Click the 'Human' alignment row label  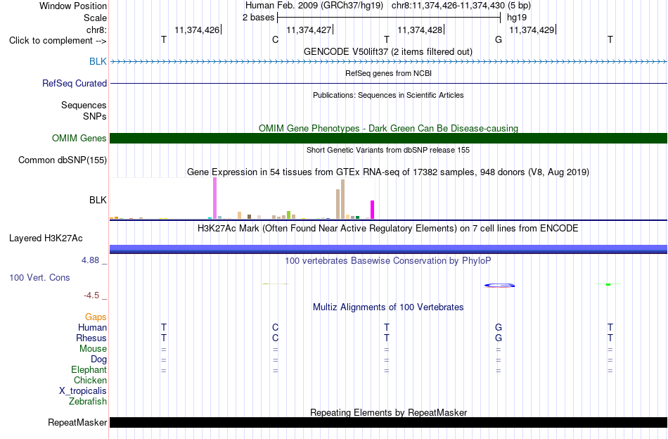pos(92,327)
